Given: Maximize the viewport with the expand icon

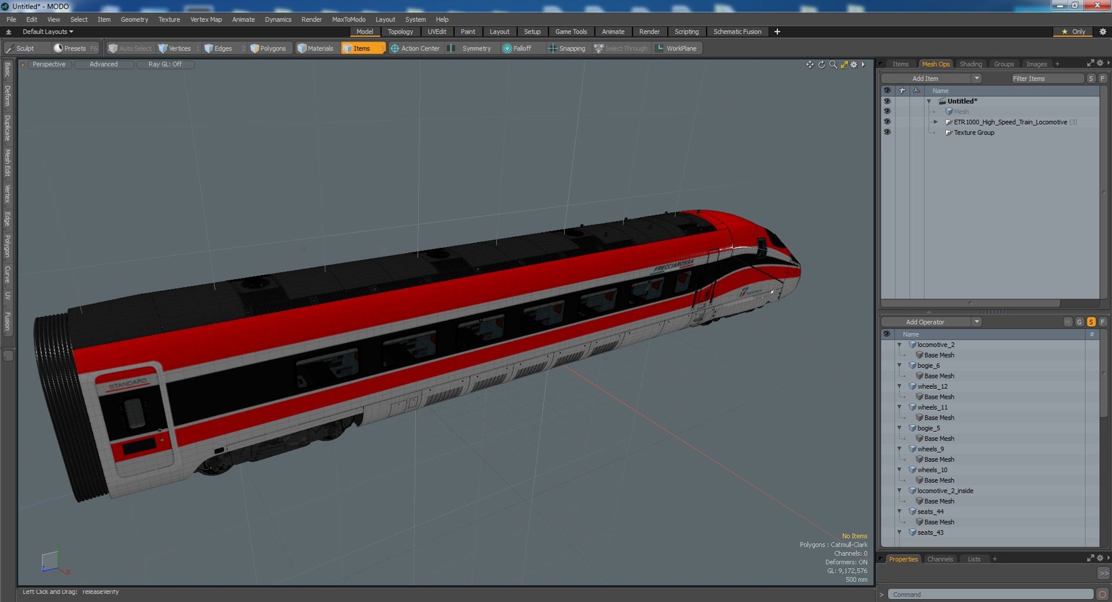Looking at the screenshot, I should [x=844, y=64].
